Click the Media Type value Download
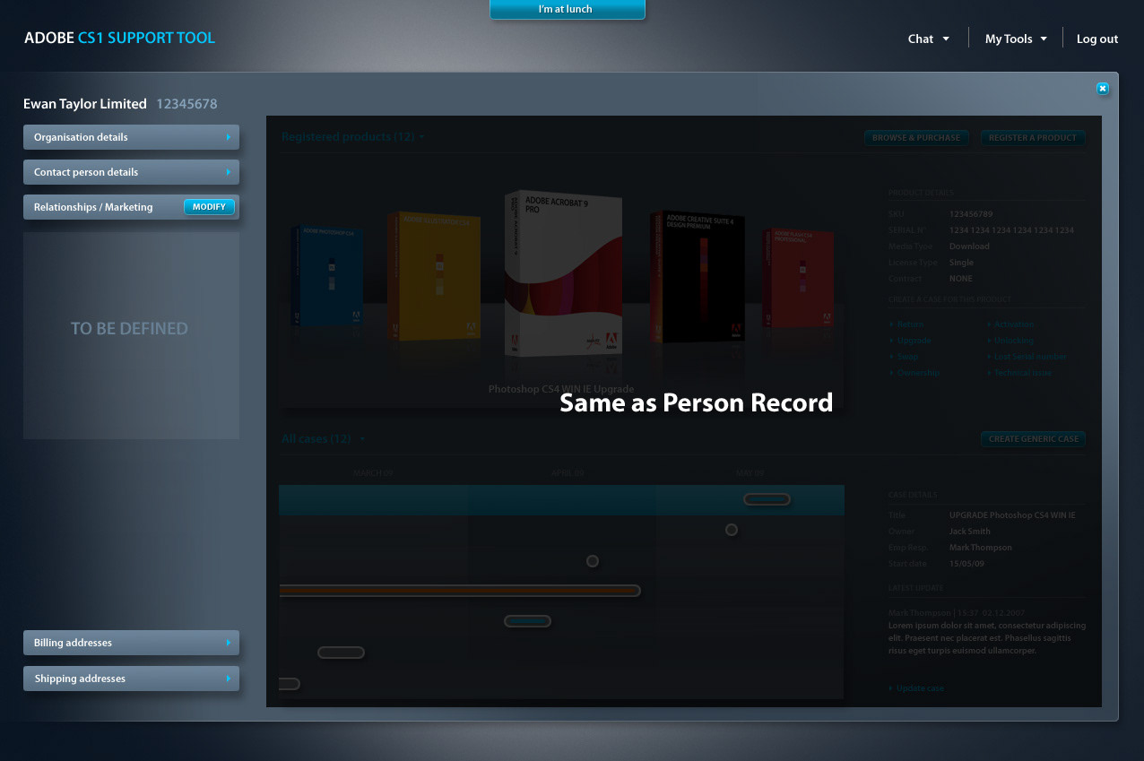Screen dimensions: 1144x761 (969, 246)
